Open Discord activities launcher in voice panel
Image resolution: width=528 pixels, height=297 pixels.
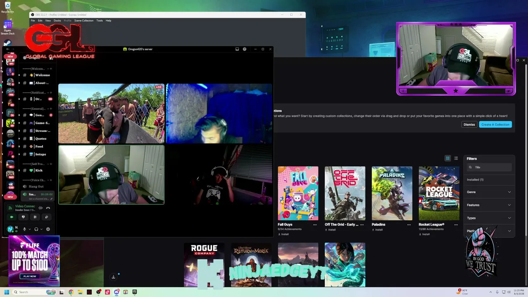pos(35,217)
